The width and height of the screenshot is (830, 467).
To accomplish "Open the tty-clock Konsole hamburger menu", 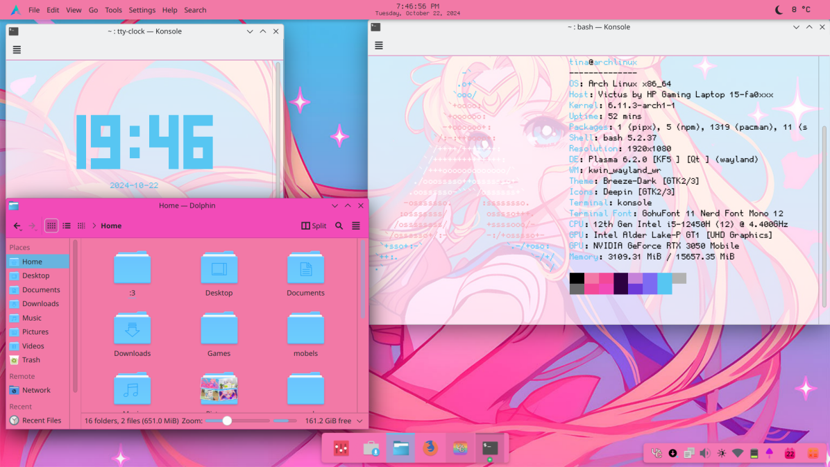I will point(17,50).
